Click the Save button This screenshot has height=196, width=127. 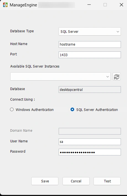click(45, 181)
